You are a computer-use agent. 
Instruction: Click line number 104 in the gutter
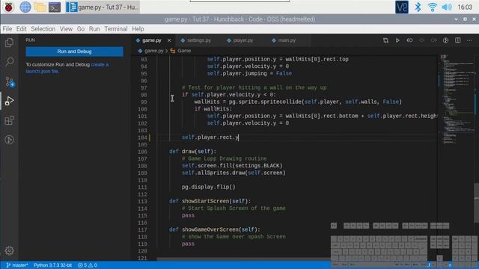click(142, 137)
